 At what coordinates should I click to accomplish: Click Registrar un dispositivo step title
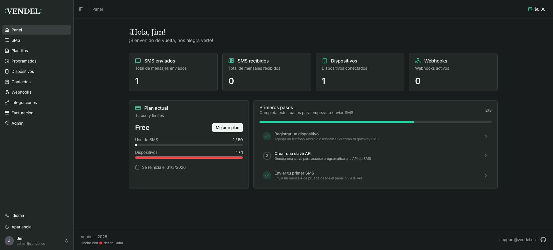[296, 134]
